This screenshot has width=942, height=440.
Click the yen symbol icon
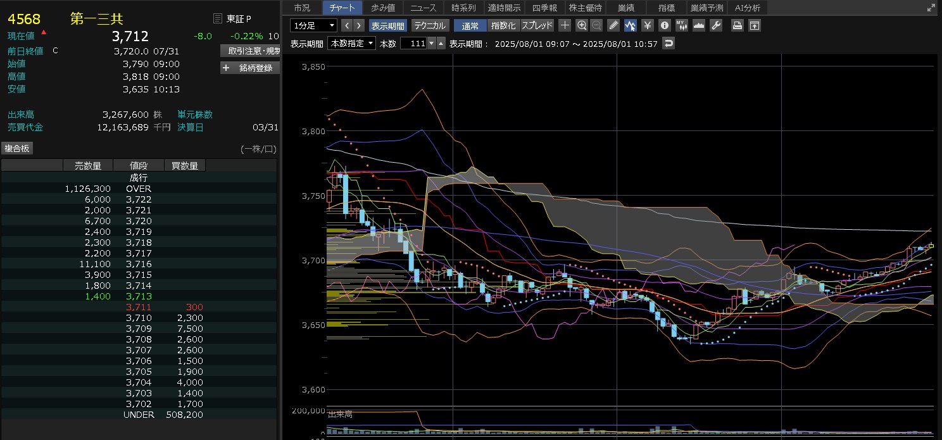(x=648, y=25)
